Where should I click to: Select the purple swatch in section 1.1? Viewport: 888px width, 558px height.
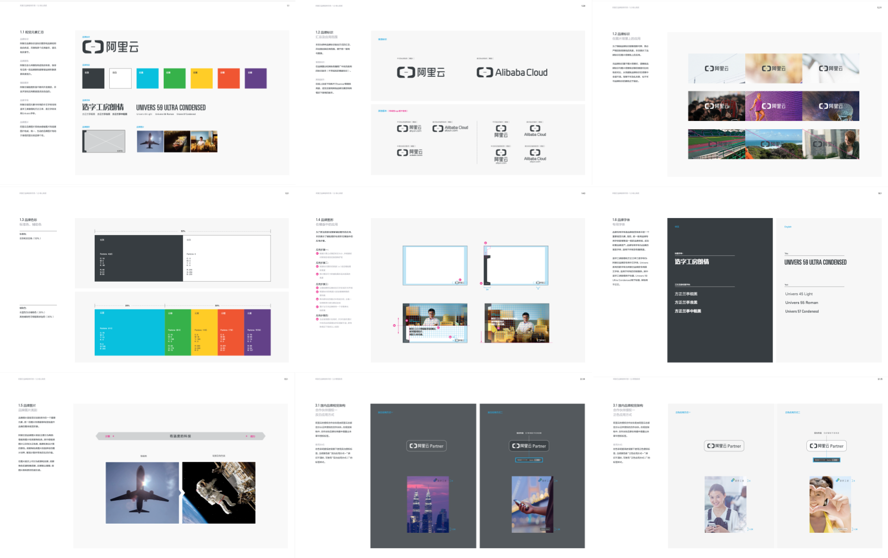(x=256, y=78)
